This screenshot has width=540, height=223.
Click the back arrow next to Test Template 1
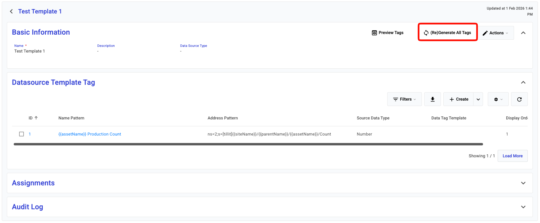tap(11, 11)
